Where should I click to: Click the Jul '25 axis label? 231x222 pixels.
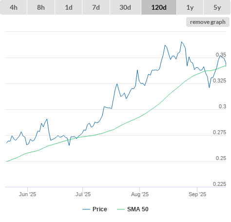pos(83,194)
